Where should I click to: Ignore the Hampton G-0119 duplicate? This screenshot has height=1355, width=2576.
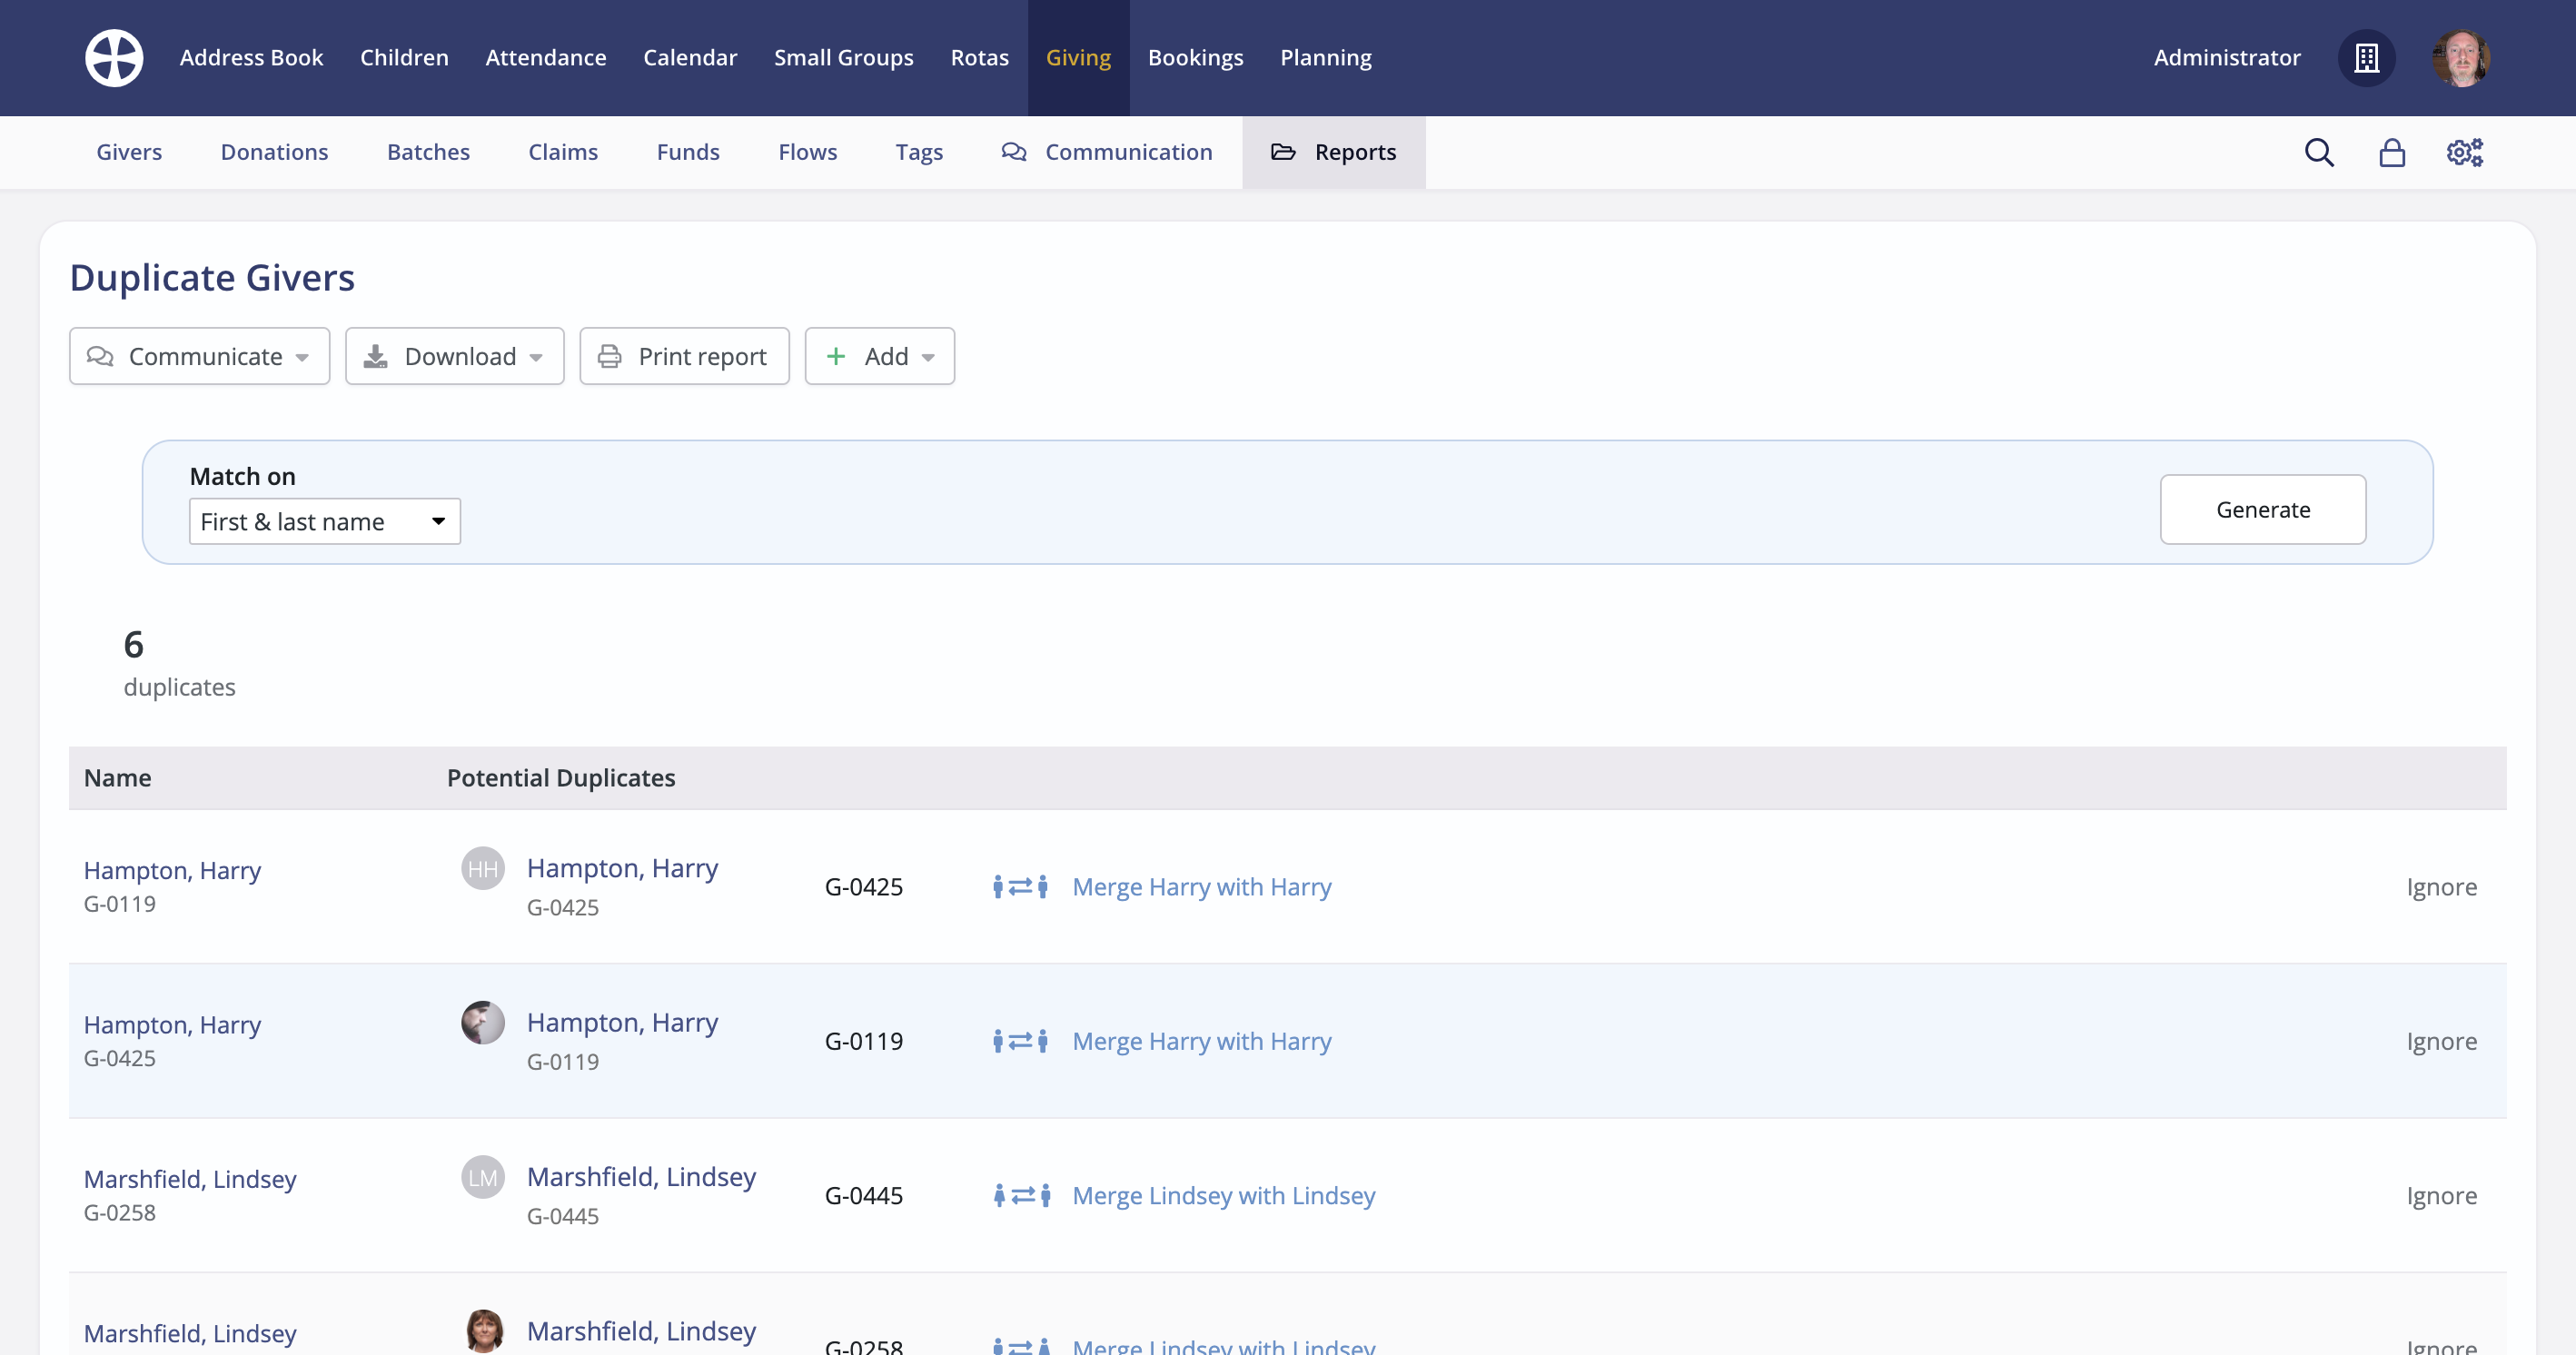point(2441,1042)
